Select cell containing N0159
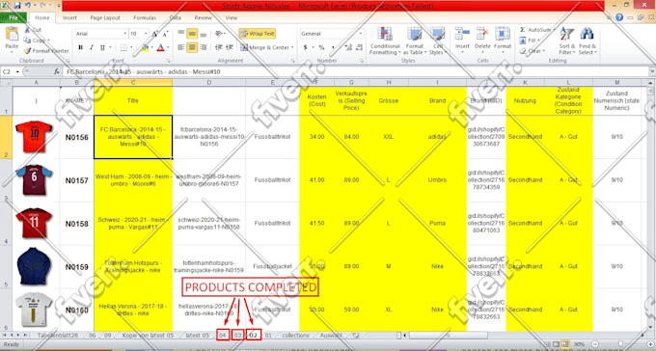The width and height of the screenshot is (656, 351). pos(76,266)
